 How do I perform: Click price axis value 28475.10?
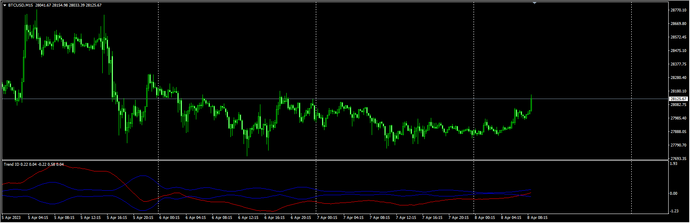pyautogui.click(x=678, y=51)
